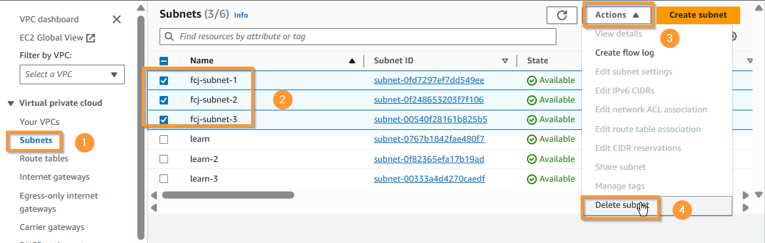Close the VPC navigation panel
This screenshot has width=765, height=243.
(x=116, y=20)
